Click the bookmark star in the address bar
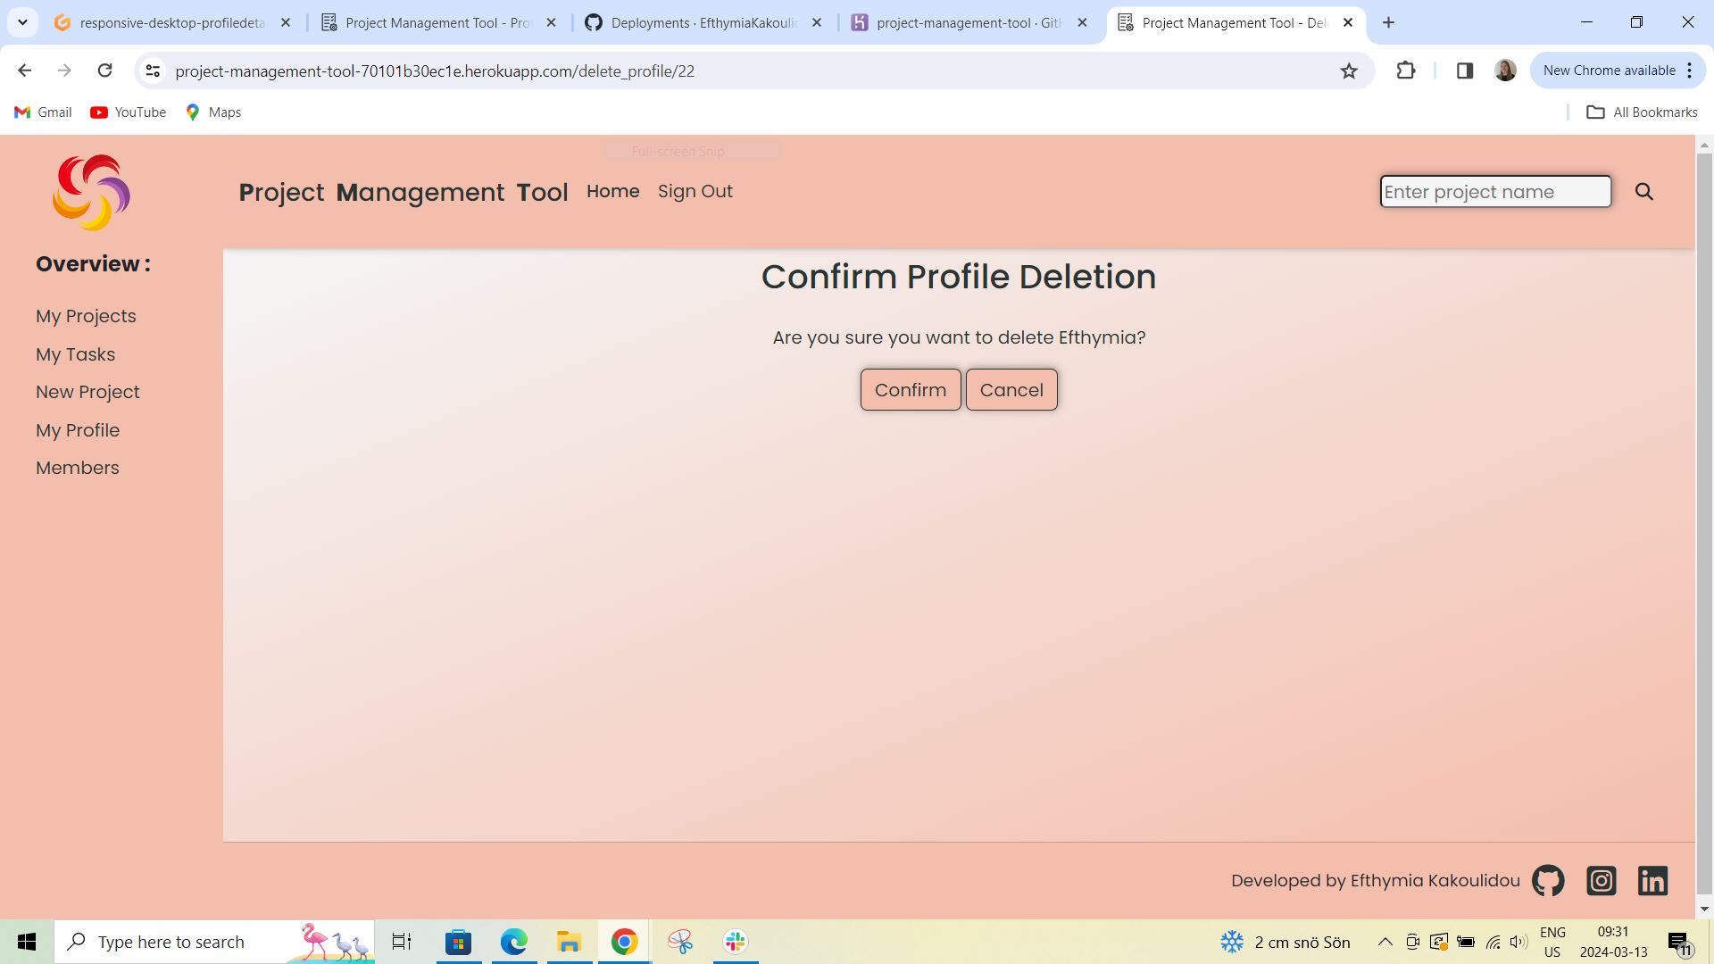 click(1349, 71)
